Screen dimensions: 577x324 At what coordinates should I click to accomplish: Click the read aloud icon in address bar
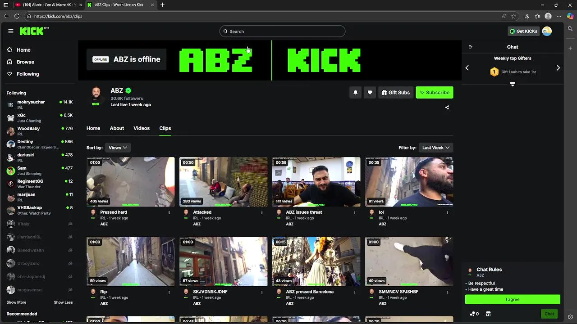[504, 16]
